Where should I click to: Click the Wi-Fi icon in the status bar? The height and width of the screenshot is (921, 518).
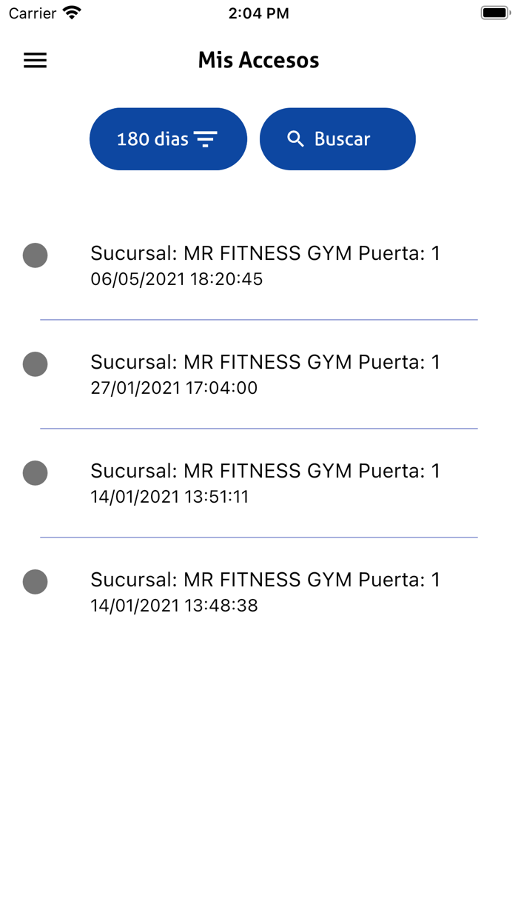point(71,12)
